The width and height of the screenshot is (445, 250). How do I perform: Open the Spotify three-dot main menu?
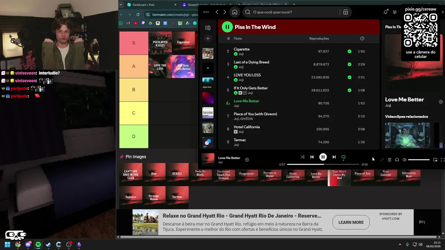(x=206, y=12)
